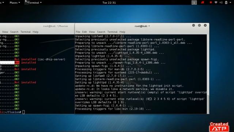Click line 'Unpacking lighttpd (1.4.35-4) ...'
Image resolution: width=234 pixels, height=132 pixels.
coord(102,56)
